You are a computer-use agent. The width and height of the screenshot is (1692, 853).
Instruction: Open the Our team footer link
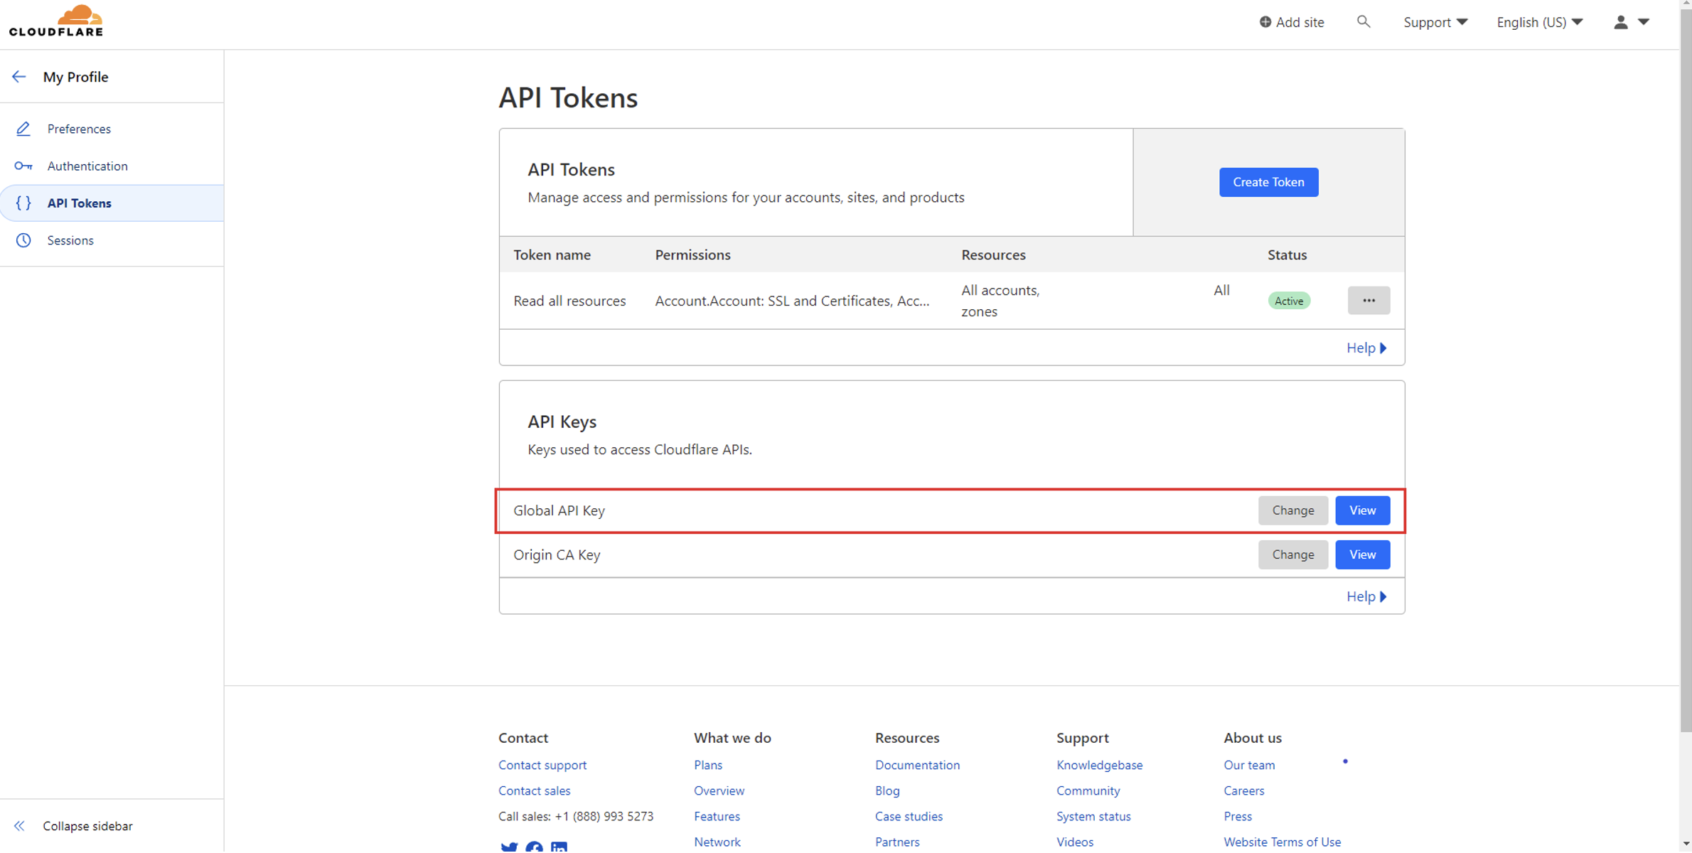point(1249,765)
